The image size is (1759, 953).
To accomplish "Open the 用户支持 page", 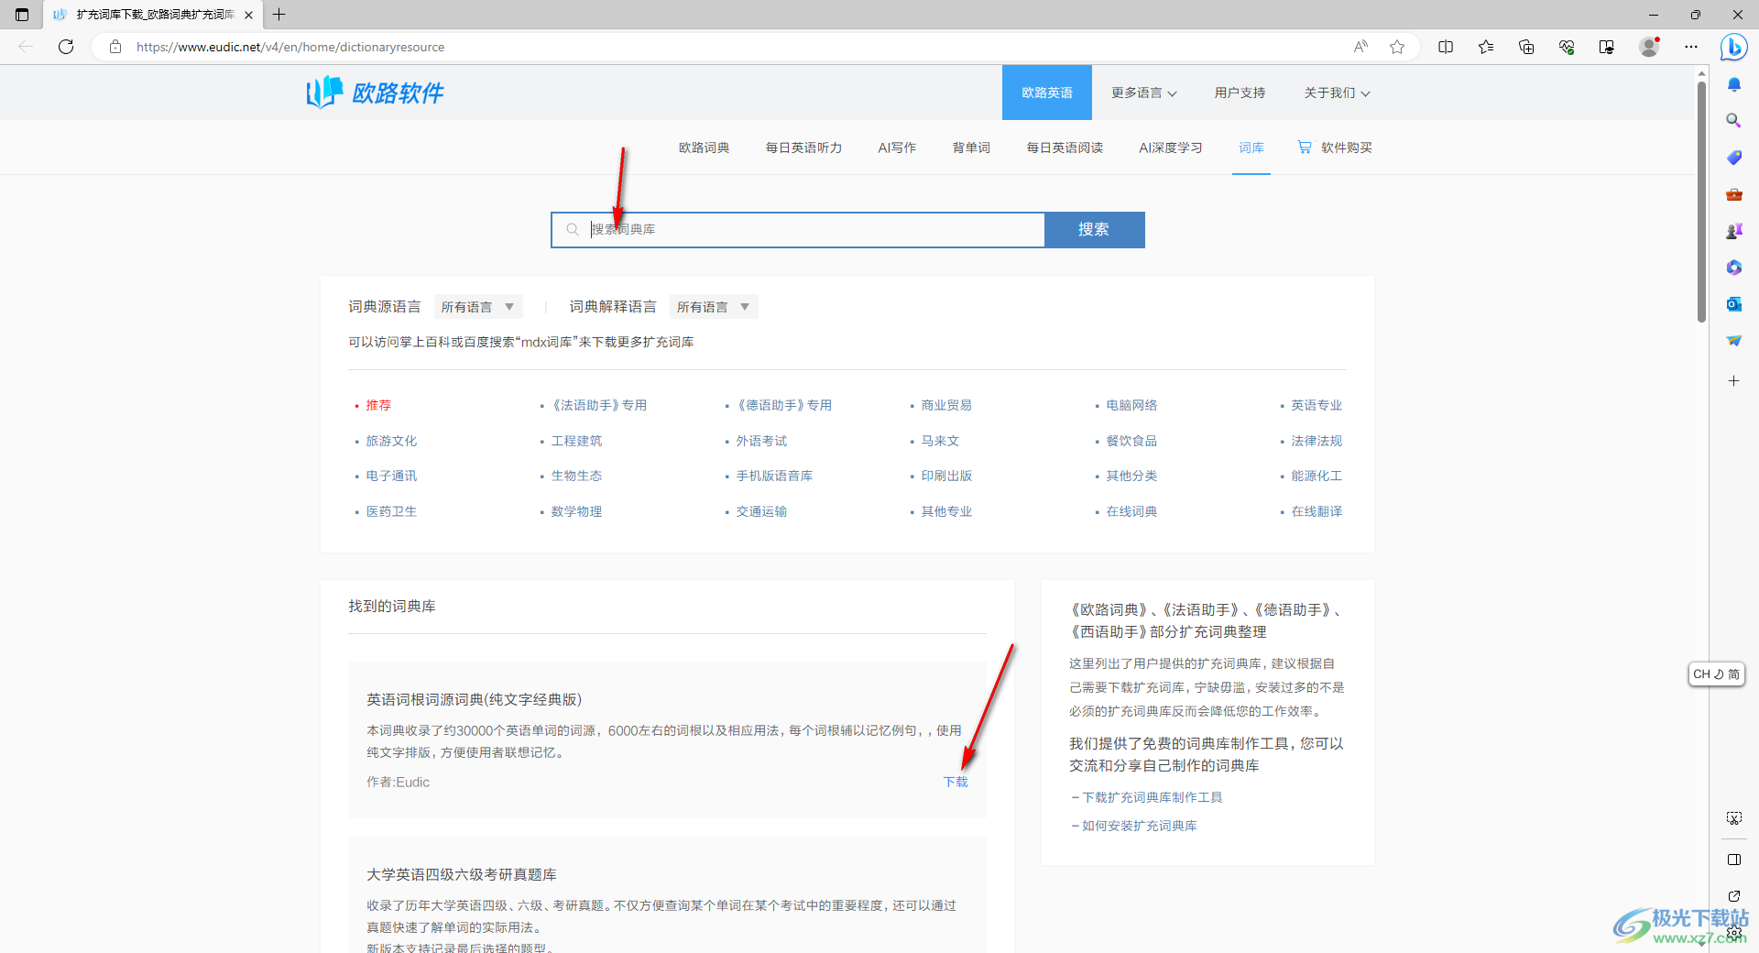I will coord(1240,93).
